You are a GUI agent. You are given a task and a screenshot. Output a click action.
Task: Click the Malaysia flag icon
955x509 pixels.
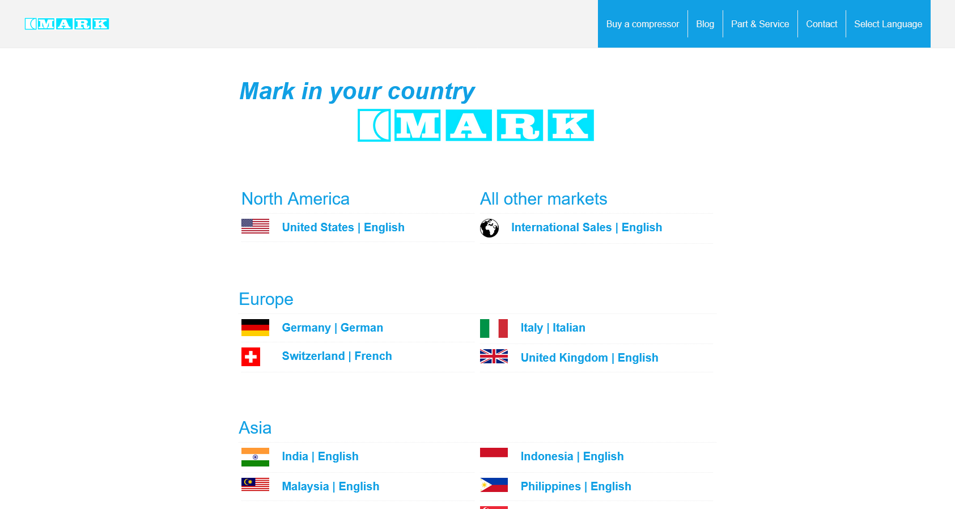click(255, 484)
